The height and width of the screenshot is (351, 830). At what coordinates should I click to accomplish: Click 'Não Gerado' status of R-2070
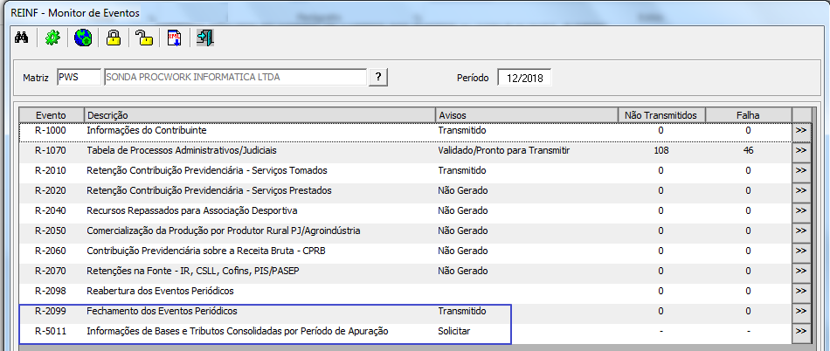463,271
